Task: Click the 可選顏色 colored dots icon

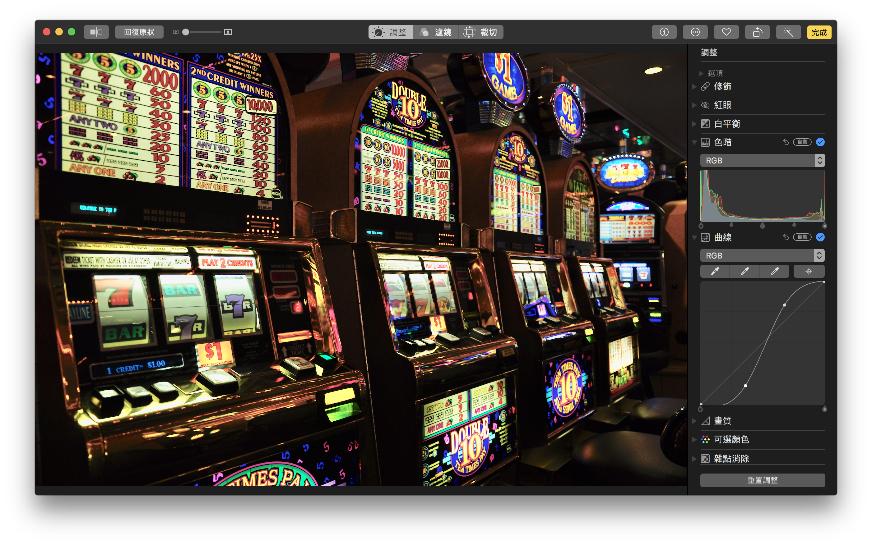Action: click(705, 439)
